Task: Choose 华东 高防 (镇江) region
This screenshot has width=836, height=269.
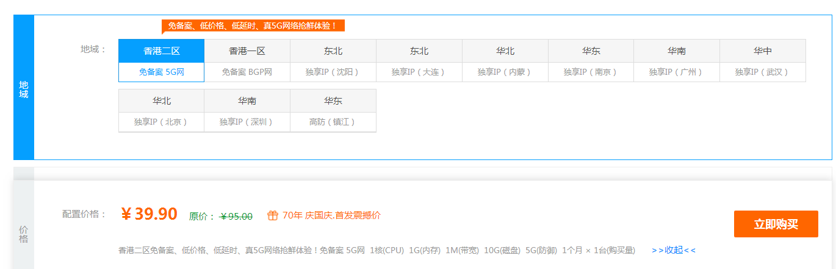Action: tap(333, 110)
